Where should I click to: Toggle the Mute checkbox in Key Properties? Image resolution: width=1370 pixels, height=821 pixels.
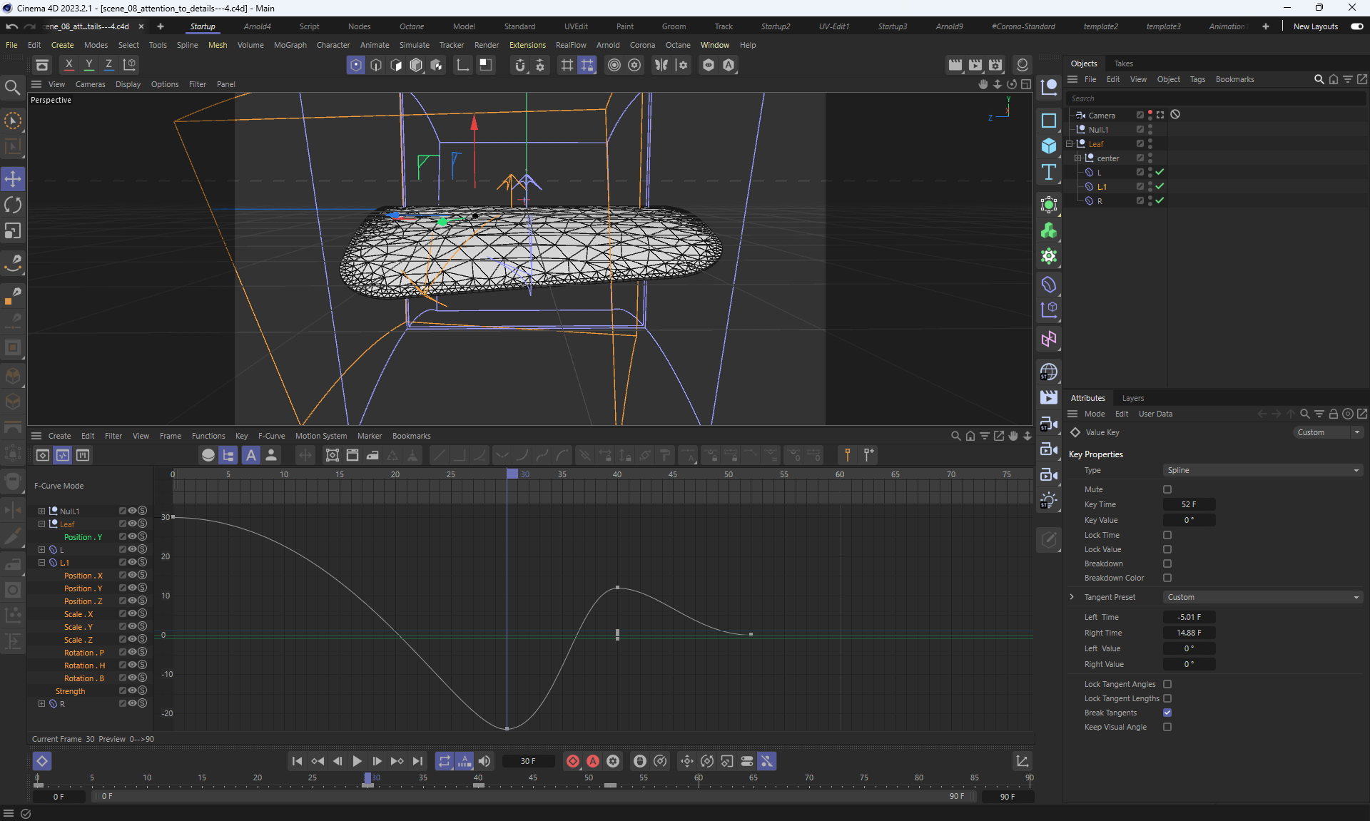(1167, 489)
